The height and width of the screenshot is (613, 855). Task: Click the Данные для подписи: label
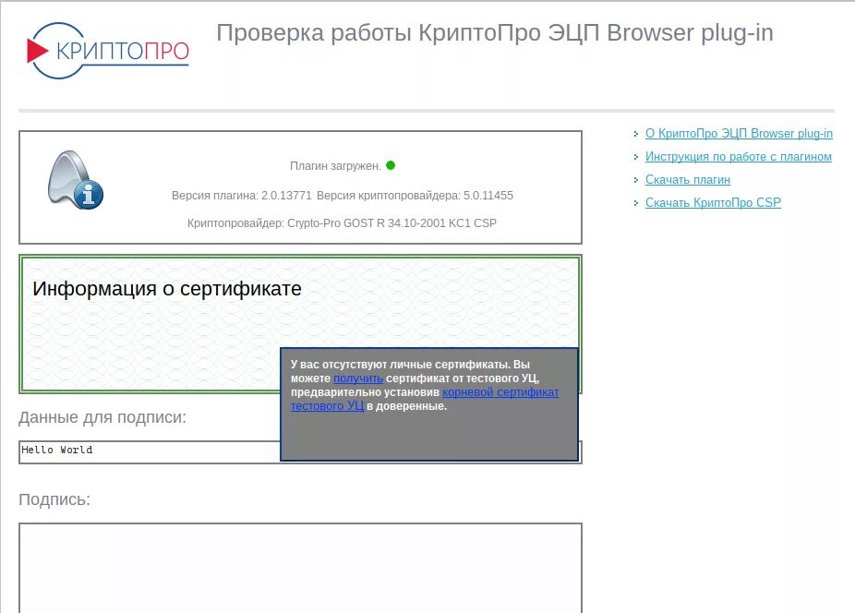tap(102, 417)
